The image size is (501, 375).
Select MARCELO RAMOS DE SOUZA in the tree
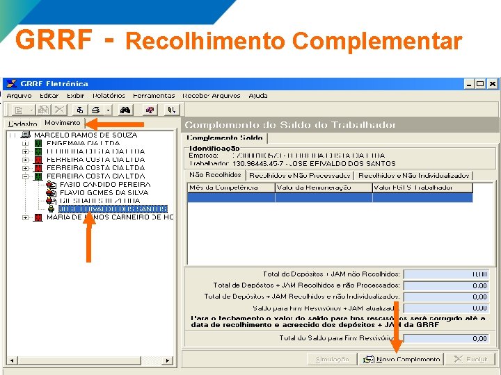[86, 135]
